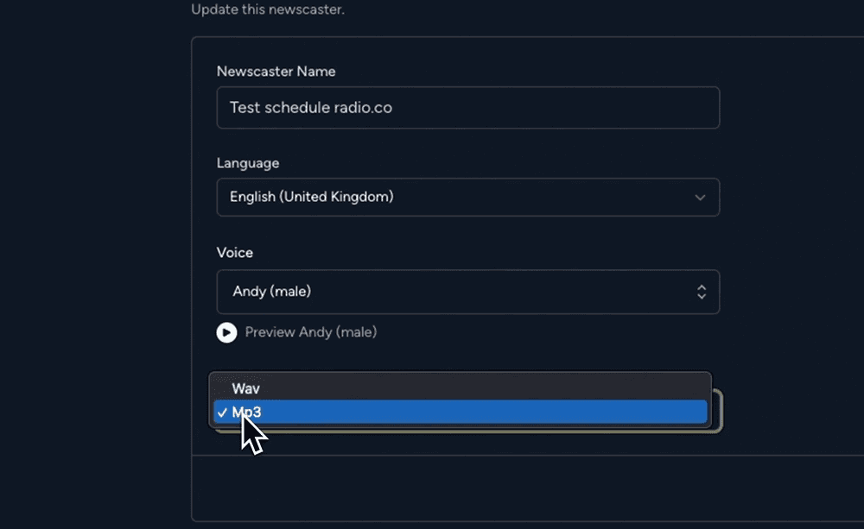Click the up chevron beside Andy (male)
The image size is (864, 529).
(x=702, y=287)
